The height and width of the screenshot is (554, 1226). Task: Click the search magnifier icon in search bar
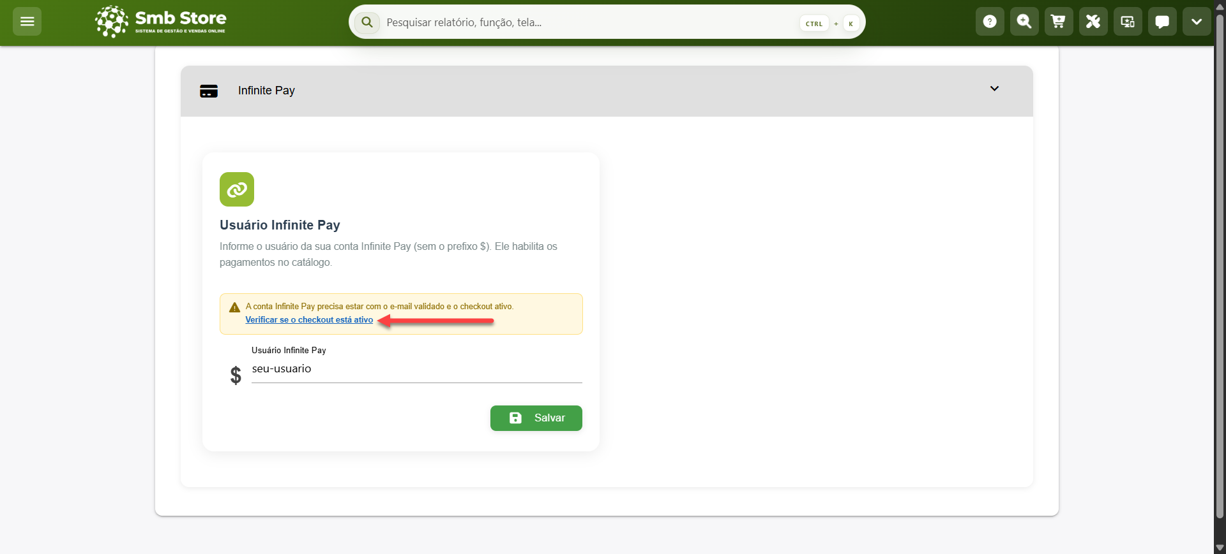pyautogui.click(x=367, y=22)
